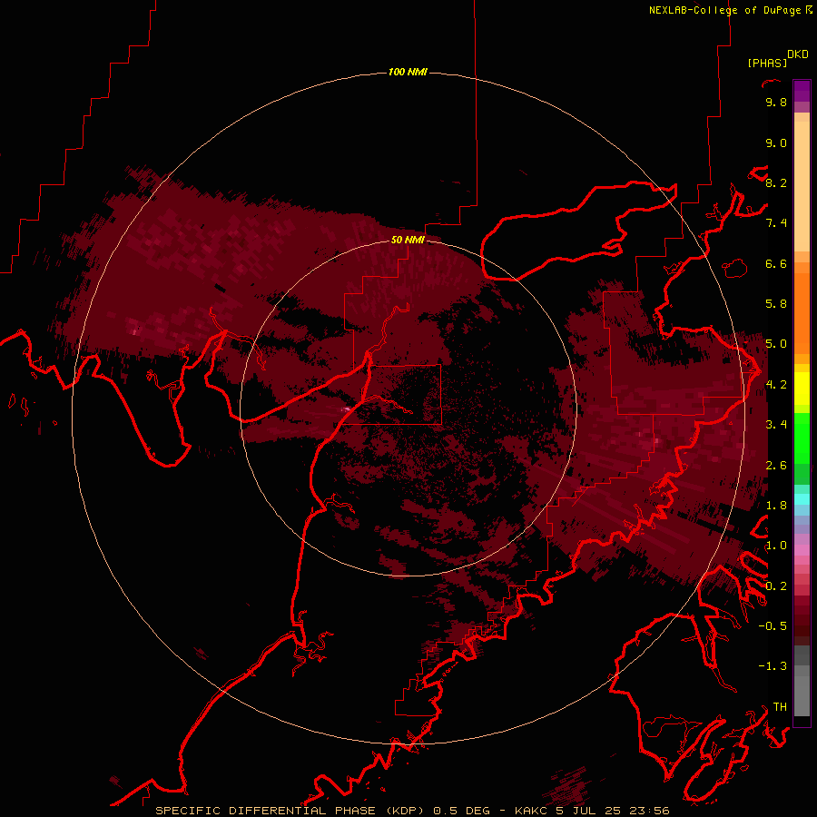Image resolution: width=817 pixels, height=817 pixels.
Task: Click the 9.8 value on the scale
Action: coord(776,102)
